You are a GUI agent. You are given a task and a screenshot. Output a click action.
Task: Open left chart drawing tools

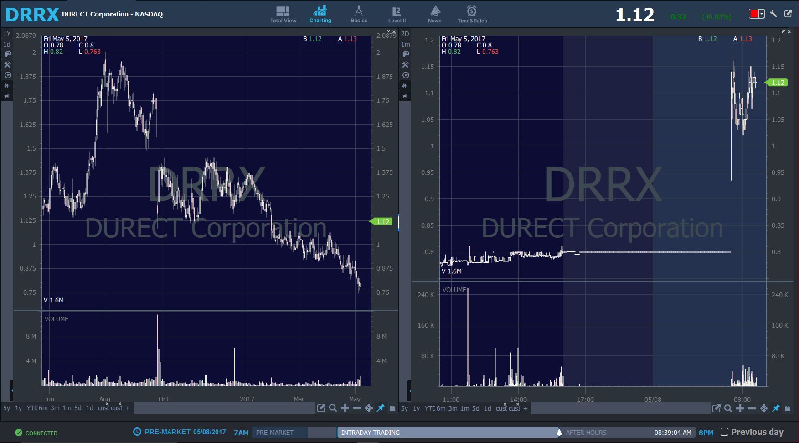coord(7,64)
